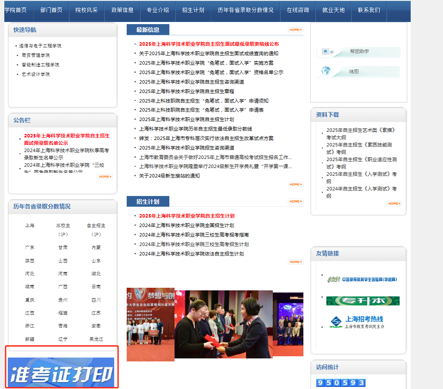The width and height of the screenshot is (443, 389).
Task: Click MORE in the 公告栏 panel
Action: (x=105, y=177)
